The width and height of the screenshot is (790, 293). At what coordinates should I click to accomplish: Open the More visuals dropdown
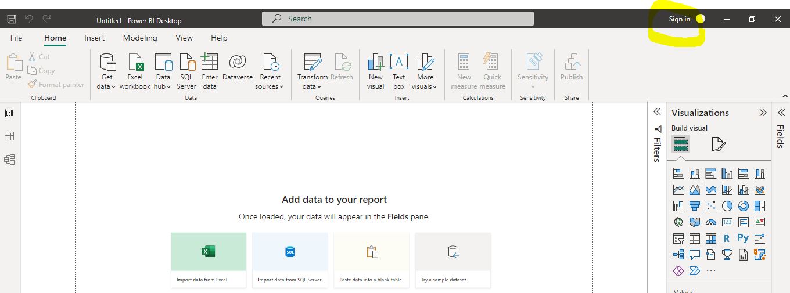point(425,72)
